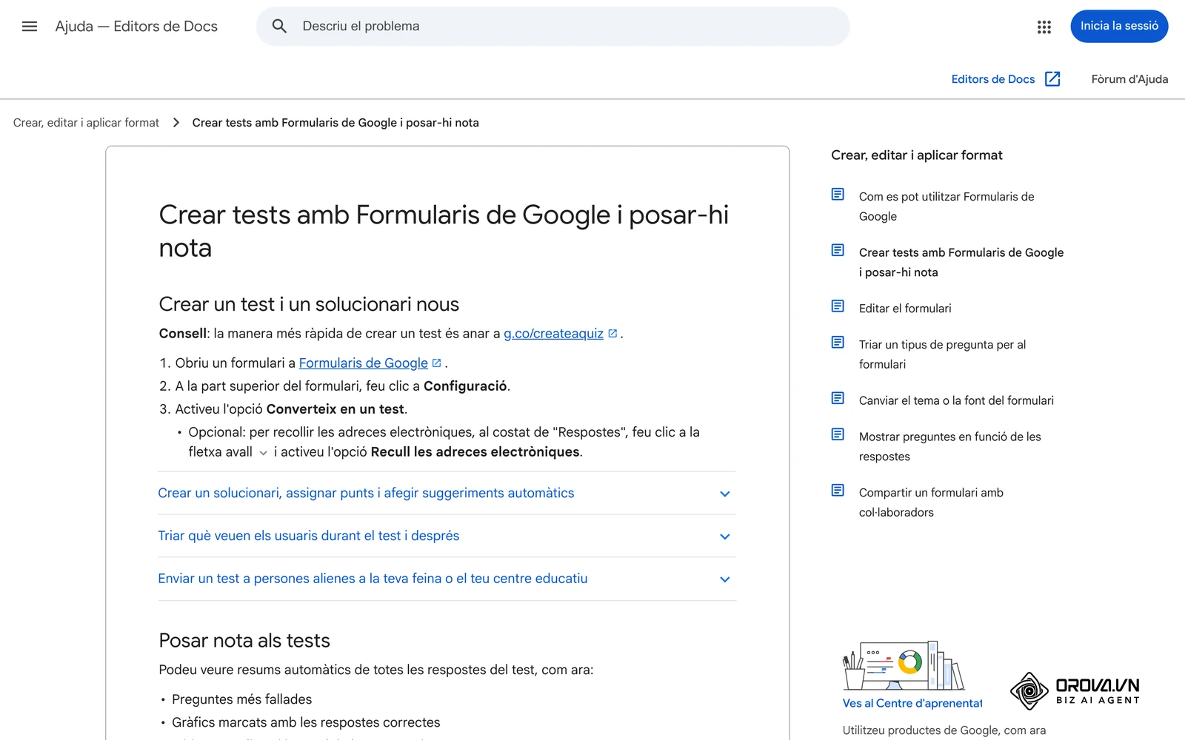Open the Editors de Docs link
The height and width of the screenshot is (740, 1185).
(x=992, y=79)
